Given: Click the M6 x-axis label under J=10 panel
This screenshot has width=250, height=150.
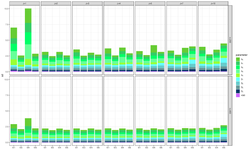Looking at the screenshot, I should [224, 148].
